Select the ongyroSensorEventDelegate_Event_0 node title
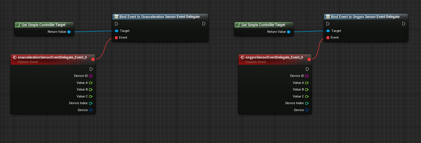Screen dimensions: 421x143 (x=274, y=57)
